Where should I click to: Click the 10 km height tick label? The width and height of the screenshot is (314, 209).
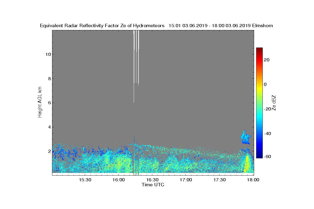pos(48,54)
